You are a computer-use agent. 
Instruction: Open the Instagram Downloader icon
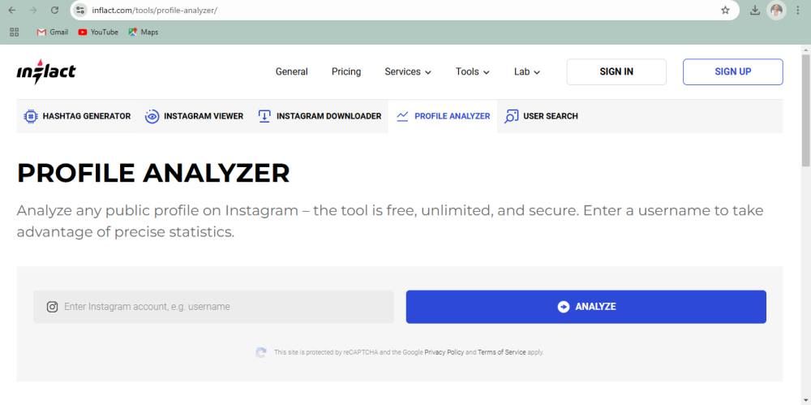click(264, 116)
